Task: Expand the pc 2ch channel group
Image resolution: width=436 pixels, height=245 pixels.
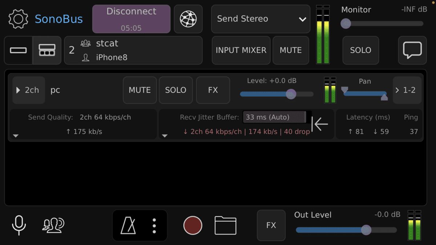Action: (28, 90)
